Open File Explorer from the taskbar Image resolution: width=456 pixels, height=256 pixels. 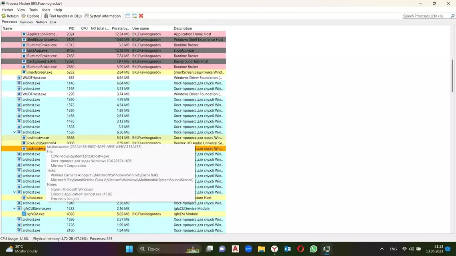point(261,249)
